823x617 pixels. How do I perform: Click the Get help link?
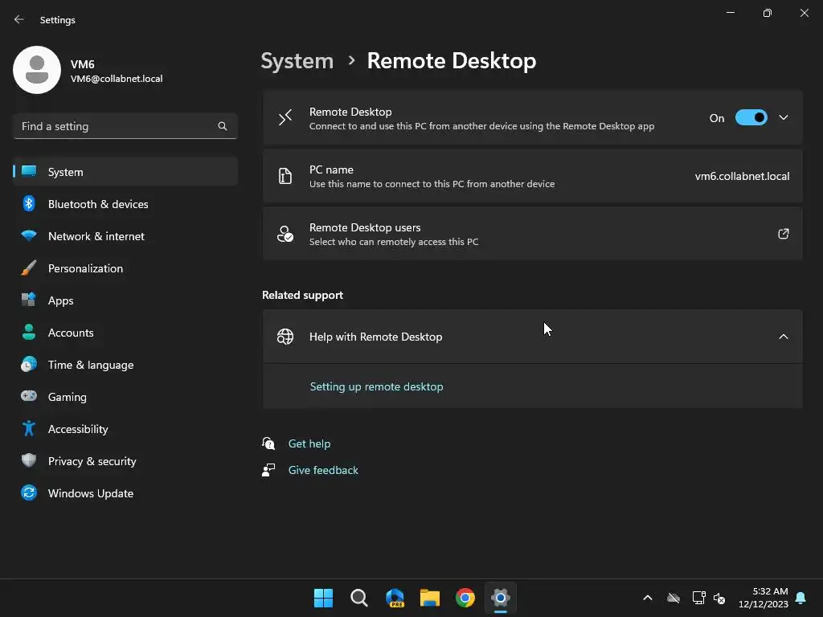309,443
